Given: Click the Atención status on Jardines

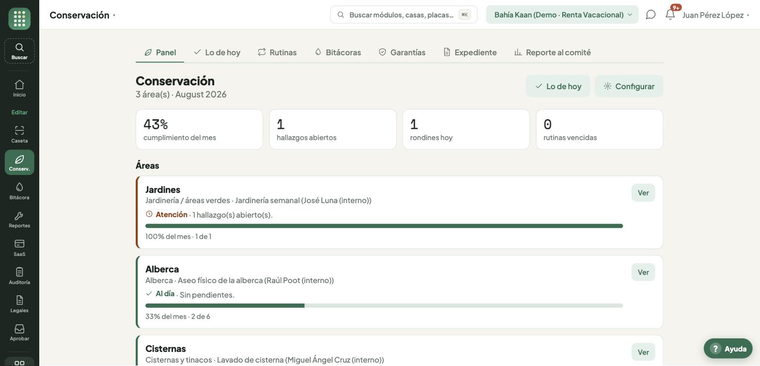Looking at the screenshot, I should pos(172,214).
